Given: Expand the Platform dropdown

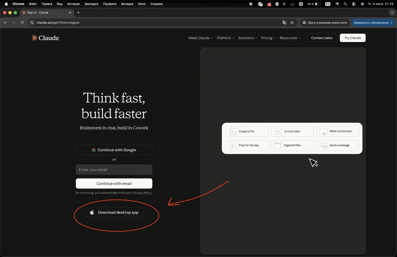Looking at the screenshot, I should (x=226, y=38).
